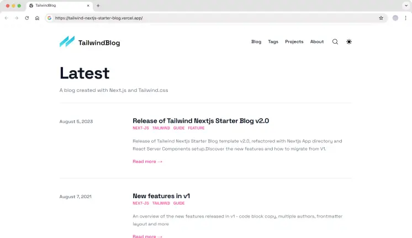Click GUIDE tag under New features in v1

coord(179,203)
